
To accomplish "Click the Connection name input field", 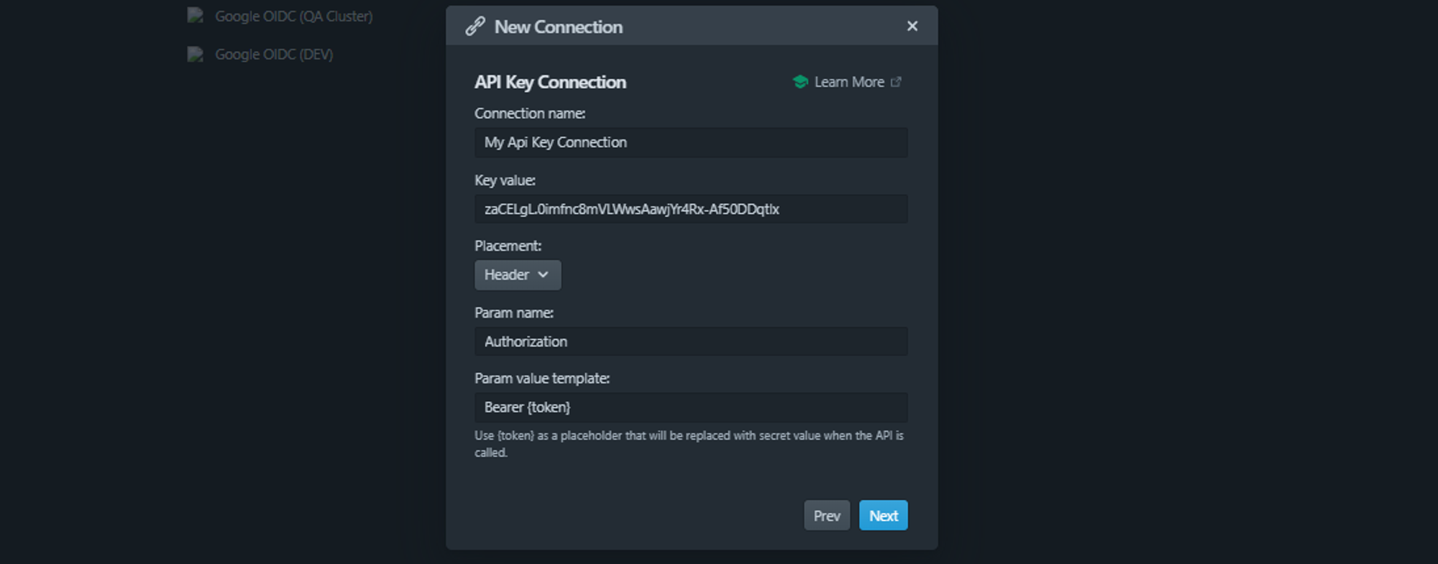I will tap(690, 142).
